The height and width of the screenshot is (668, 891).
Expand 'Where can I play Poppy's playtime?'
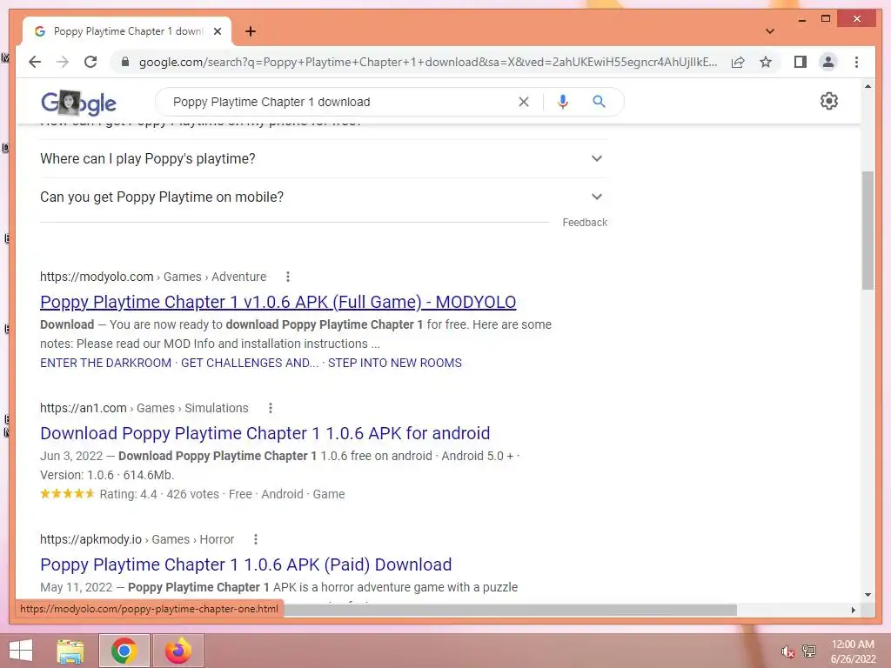click(x=322, y=158)
